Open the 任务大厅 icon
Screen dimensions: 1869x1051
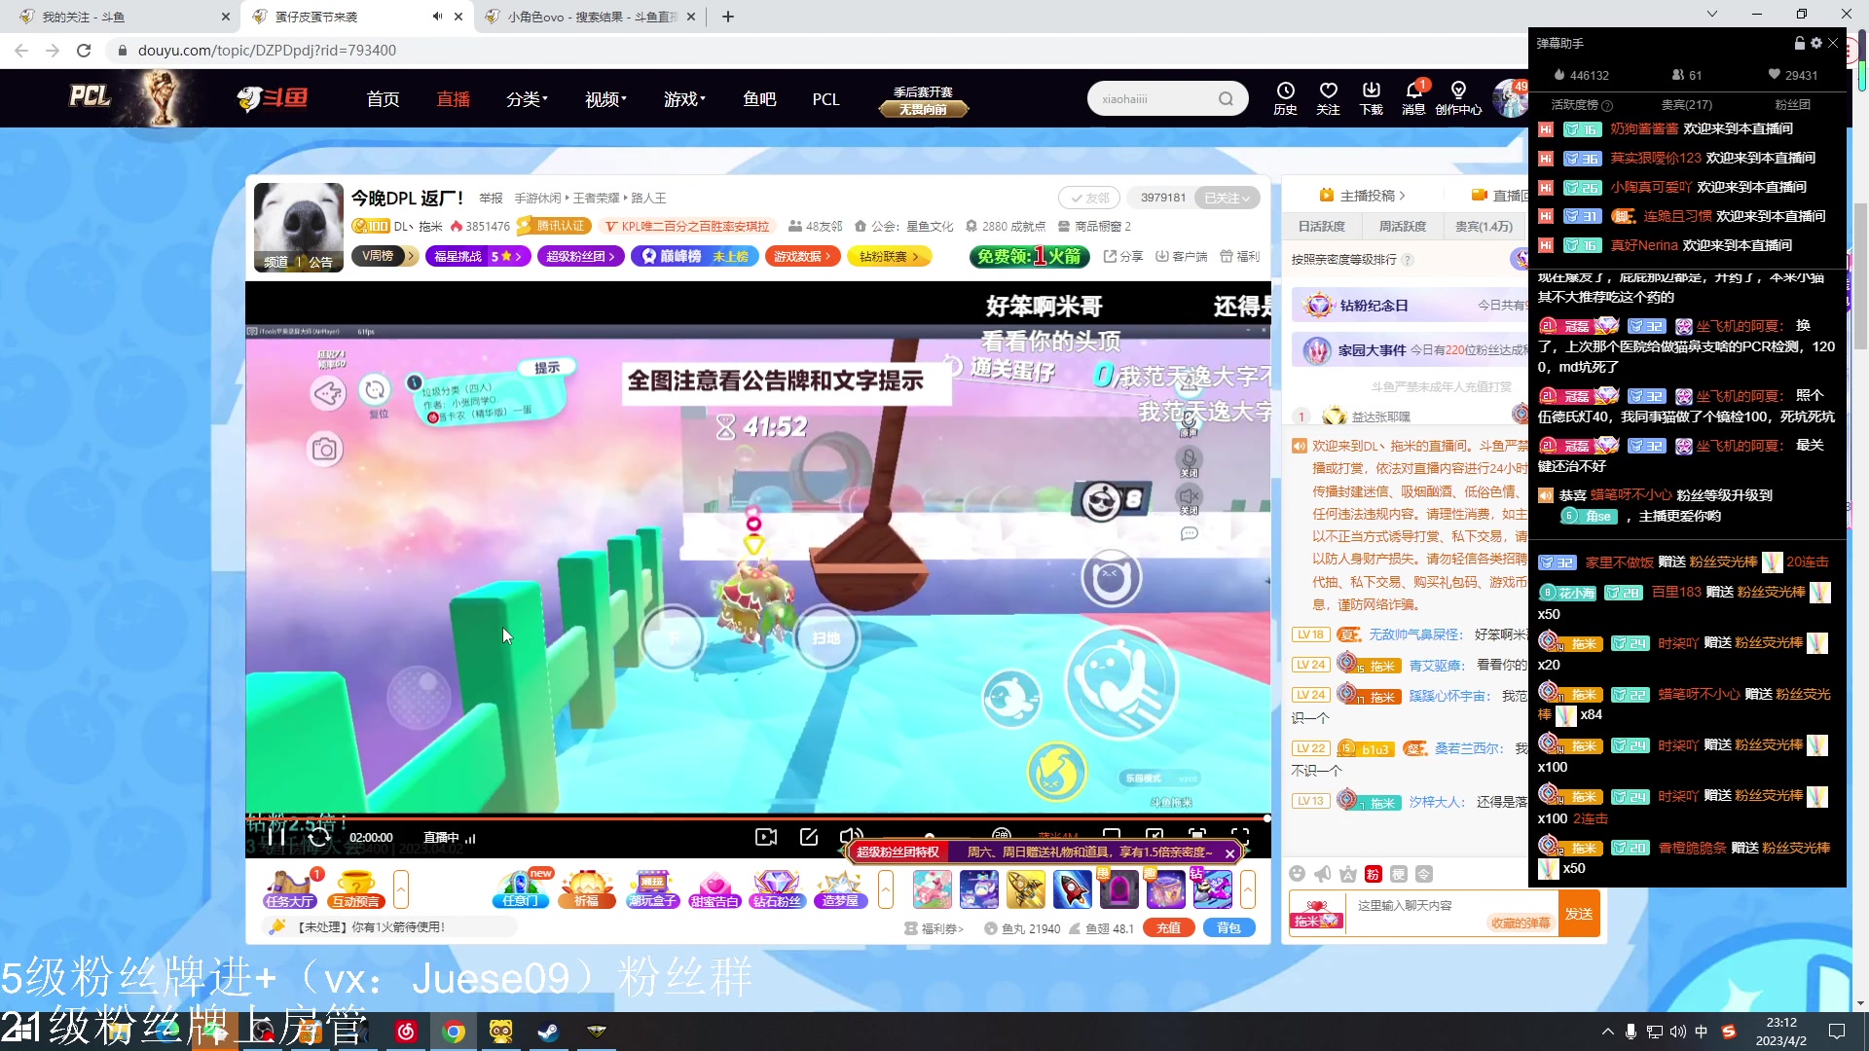[x=290, y=888]
